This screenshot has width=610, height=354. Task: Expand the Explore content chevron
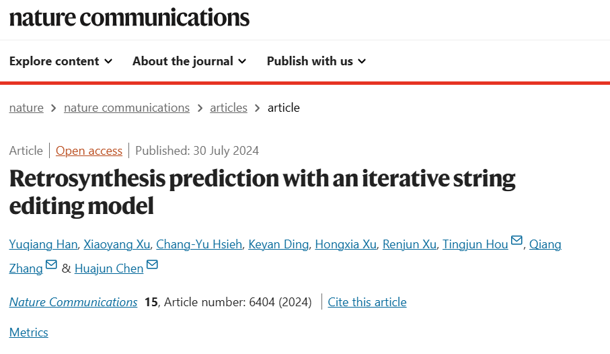click(108, 61)
